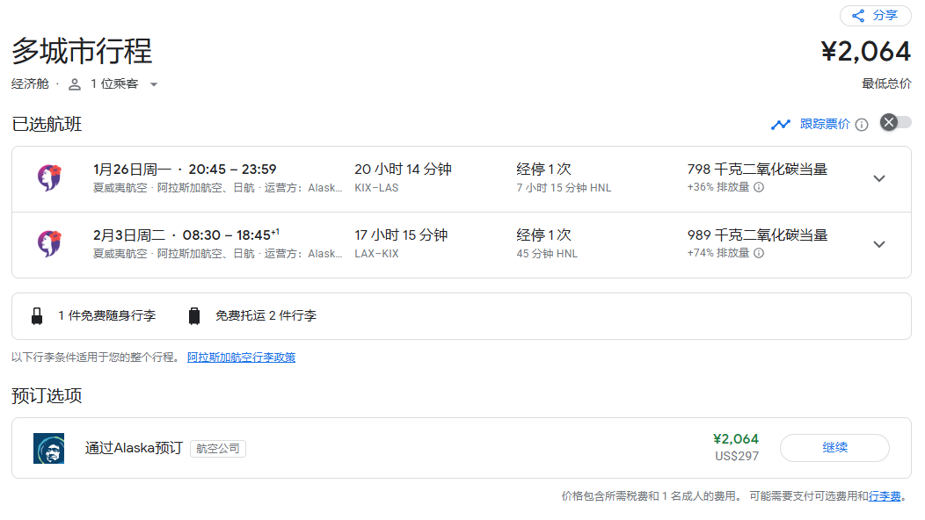
Task: Click the 20 小时 14 分钟 duration
Action: (x=403, y=170)
